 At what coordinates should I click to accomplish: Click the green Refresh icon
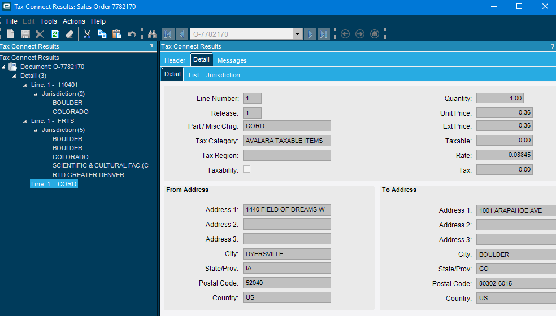[x=55, y=34]
